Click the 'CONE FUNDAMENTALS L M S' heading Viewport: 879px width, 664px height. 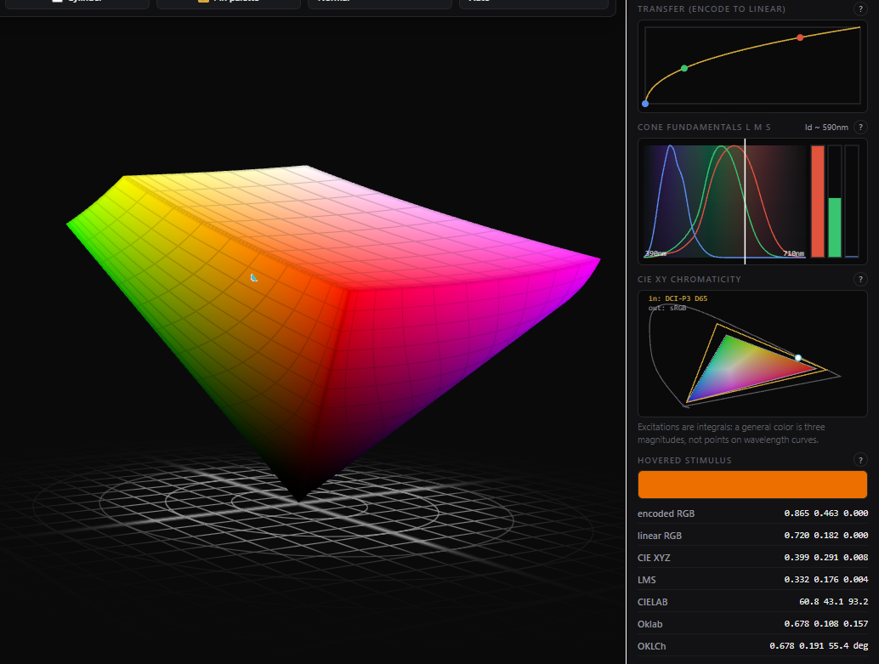coord(704,128)
